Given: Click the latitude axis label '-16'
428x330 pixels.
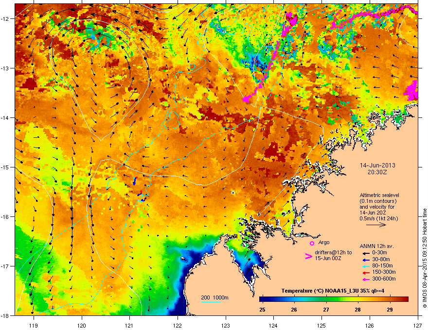Looking at the screenshot, I should click(5, 217).
